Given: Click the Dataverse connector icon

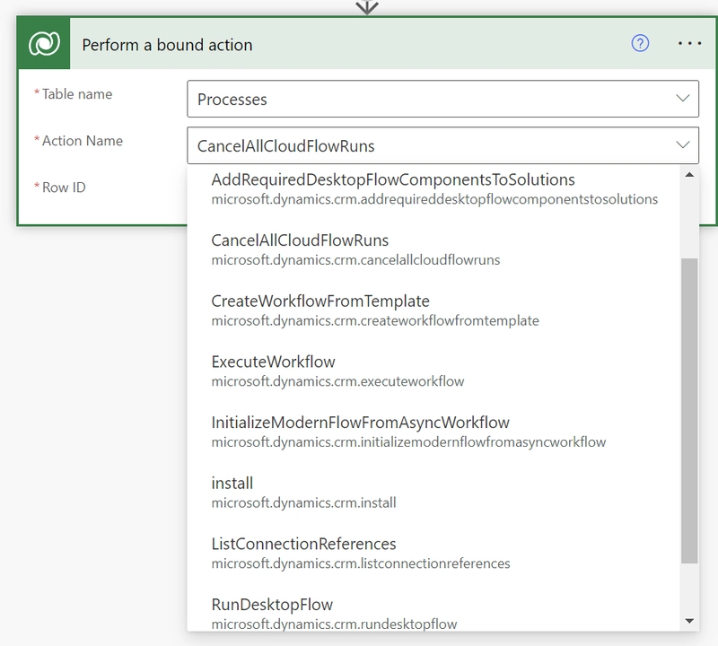Looking at the screenshot, I should point(45,44).
